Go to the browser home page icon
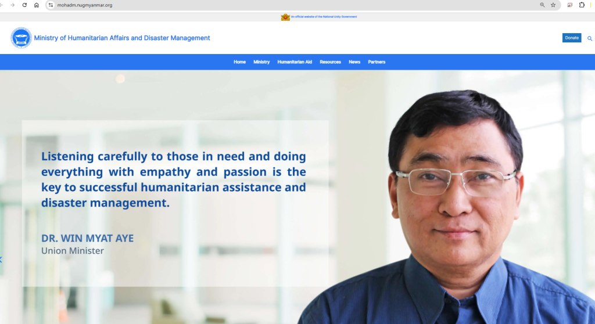 click(37, 5)
